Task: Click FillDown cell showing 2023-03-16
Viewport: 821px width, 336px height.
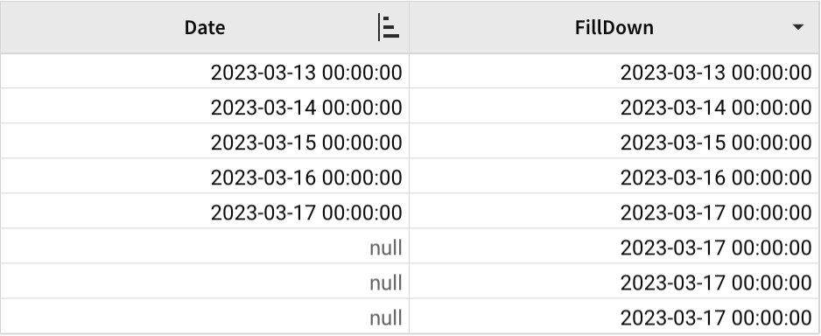Action: pyautogui.click(x=614, y=177)
